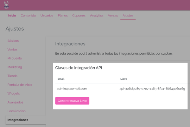Screen dimensions: 190x127
Task: Click the API key value text
Action: click(152, 89)
